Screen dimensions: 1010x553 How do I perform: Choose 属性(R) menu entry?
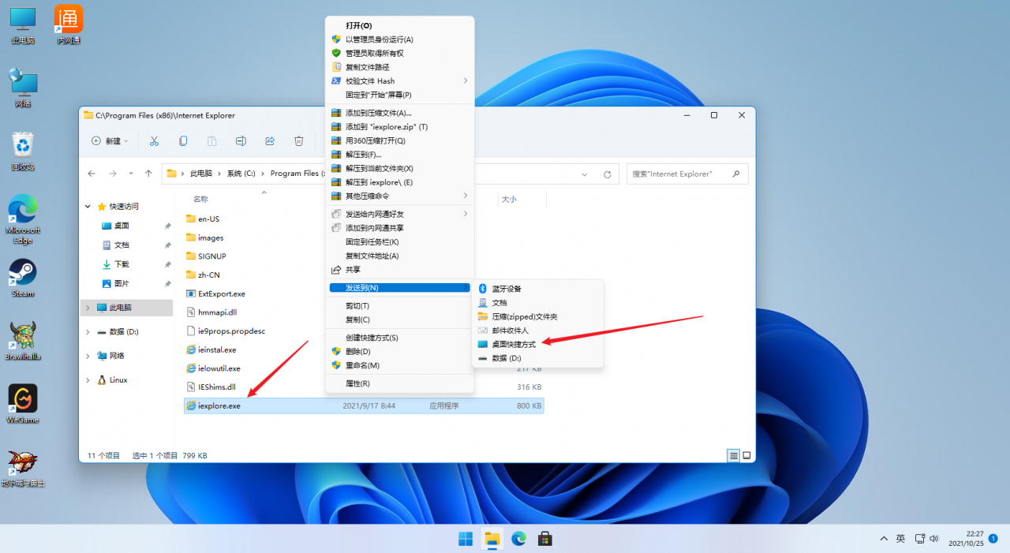pos(399,383)
